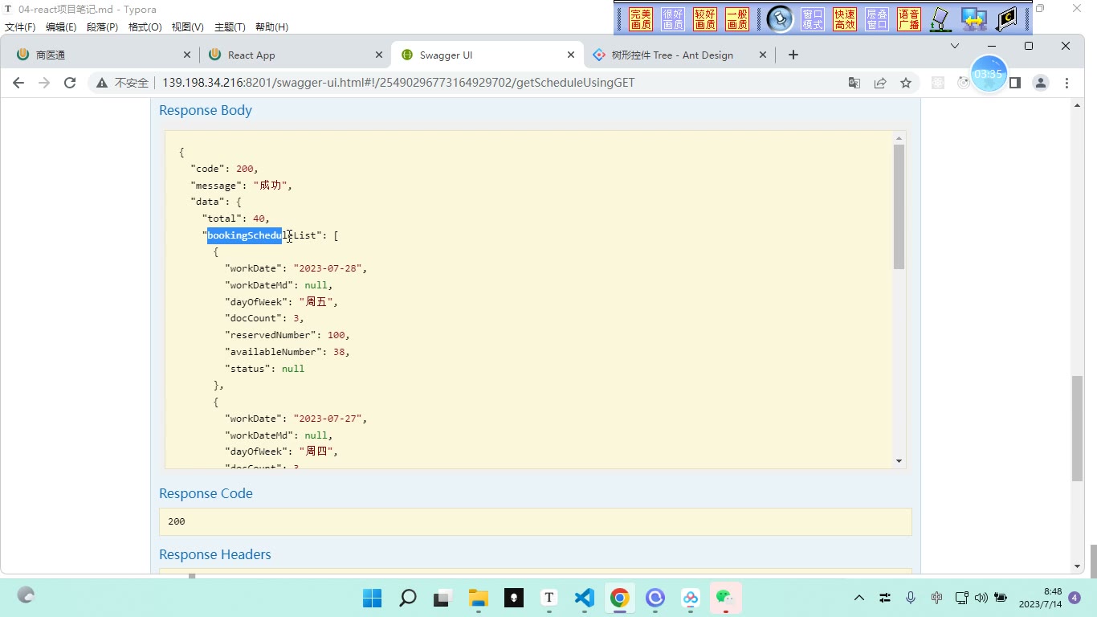Viewport: 1097px width, 617px height.
Task: Expand Chrome tab search chevron
Action: 955,46
